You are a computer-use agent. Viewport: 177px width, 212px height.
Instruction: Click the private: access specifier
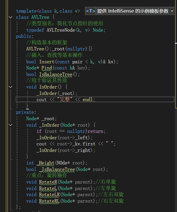[x=26, y=112]
